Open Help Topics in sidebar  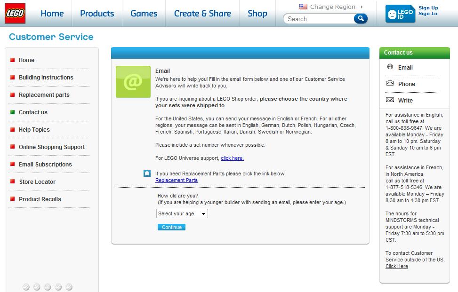point(34,129)
